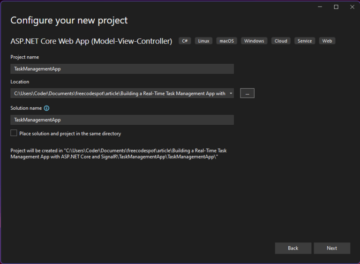The image size is (360, 264).
Task: Focus the Project name input field
Action: click(122, 69)
